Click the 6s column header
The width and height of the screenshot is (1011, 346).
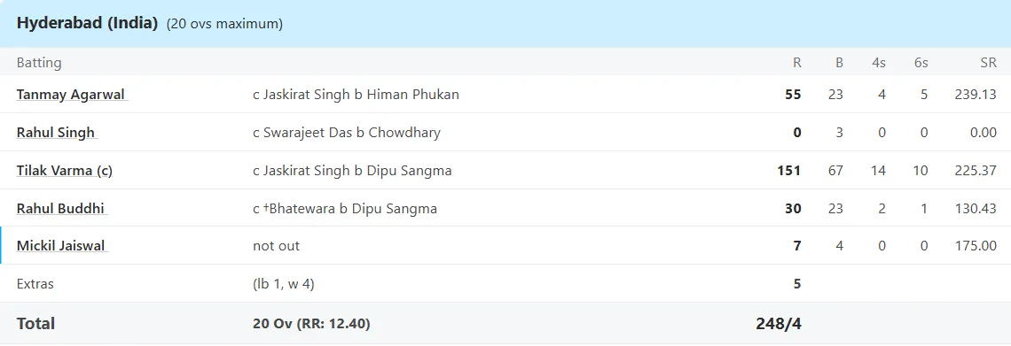[921, 62]
